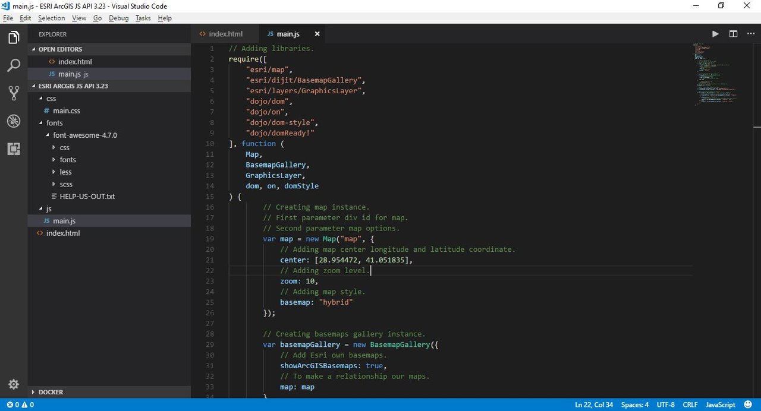Viewport: 761px width, 411px height.
Task: Expand the scss folder
Action: (x=66, y=184)
